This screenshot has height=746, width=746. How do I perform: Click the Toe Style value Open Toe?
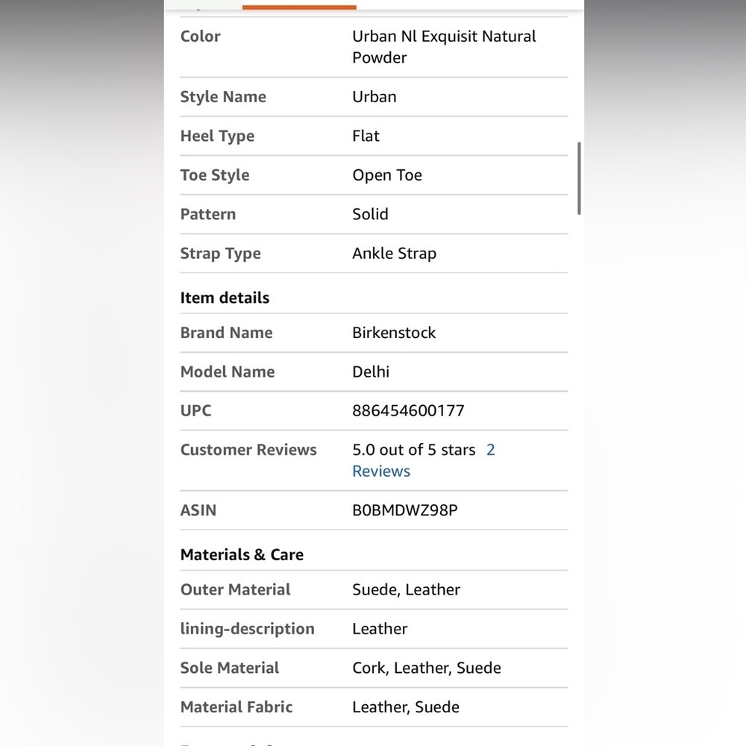point(386,175)
